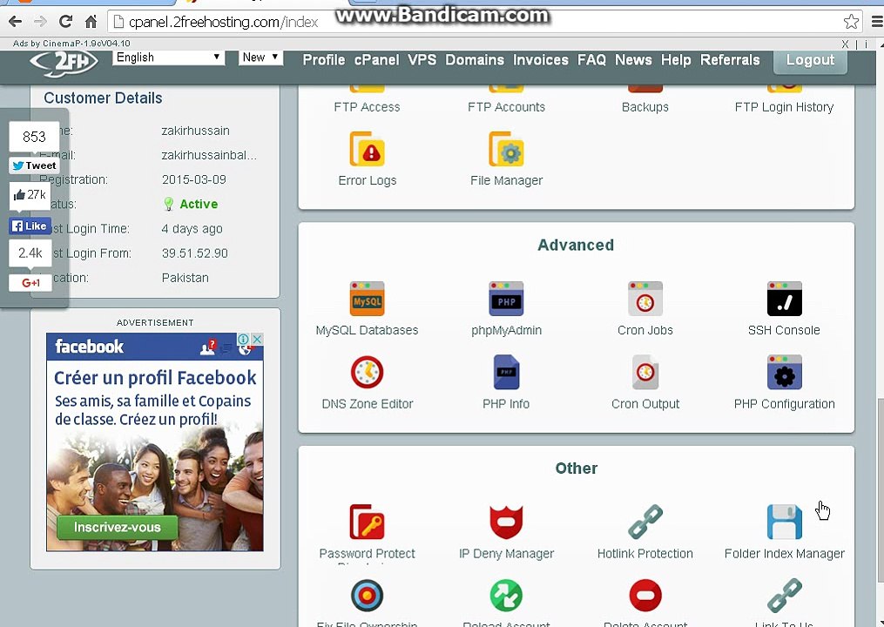Click the page vertical scrollbar
884x627 pixels.
[x=880, y=489]
